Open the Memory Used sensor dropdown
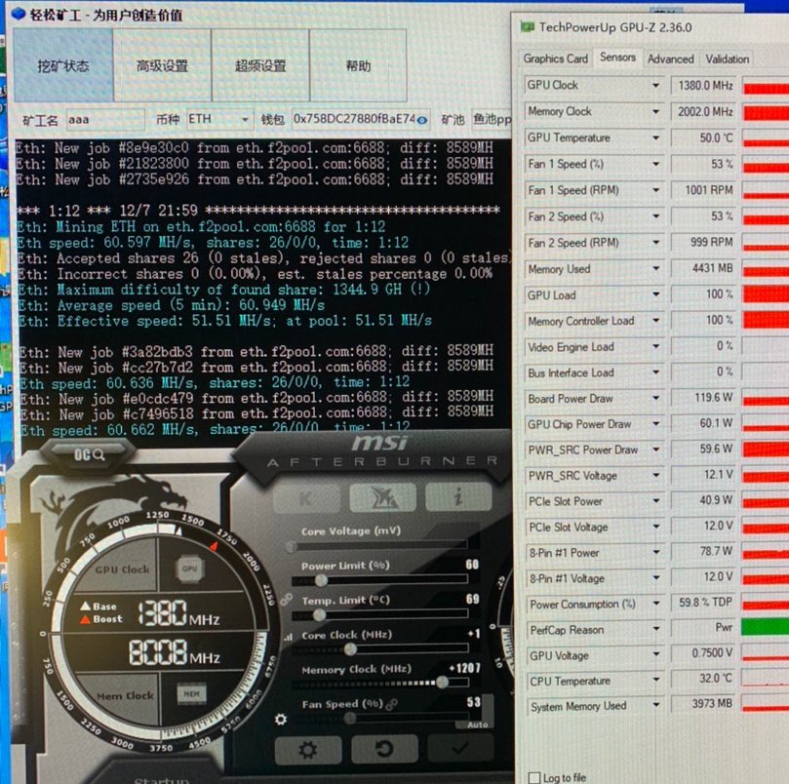 click(655, 269)
